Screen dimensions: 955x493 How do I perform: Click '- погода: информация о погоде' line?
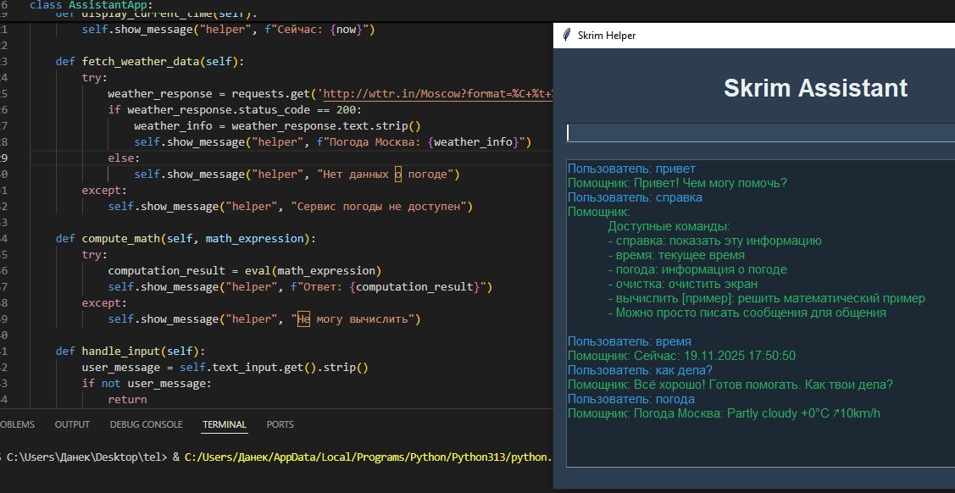point(697,269)
